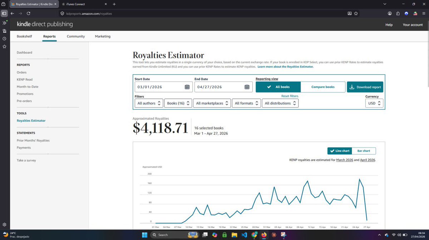
Task: Click the End Date input field
Action: pyautogui.click(x=223, y=87)
